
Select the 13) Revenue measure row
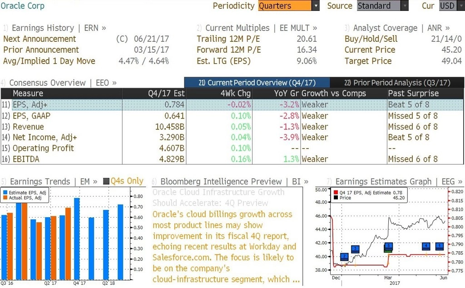pos(232,127)
